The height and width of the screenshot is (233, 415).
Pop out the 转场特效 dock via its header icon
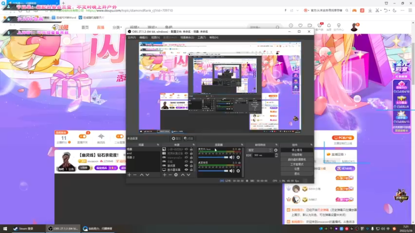coord(276,145)
